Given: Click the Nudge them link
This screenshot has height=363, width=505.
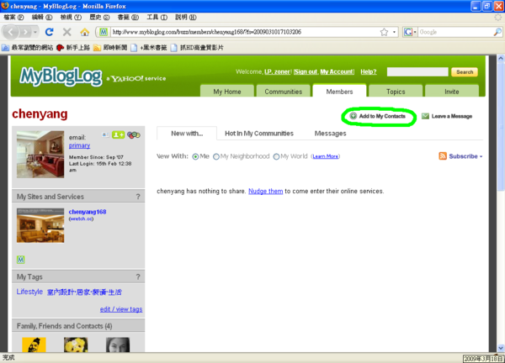Looking at the screenshot, I should pyautogui.click(x=266, y=191).
